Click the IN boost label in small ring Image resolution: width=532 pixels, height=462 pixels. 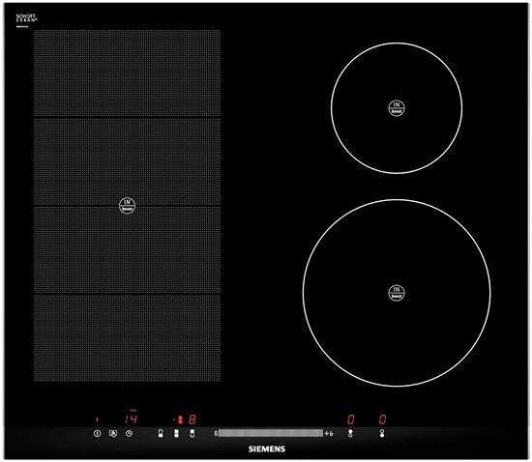[397, 108]
